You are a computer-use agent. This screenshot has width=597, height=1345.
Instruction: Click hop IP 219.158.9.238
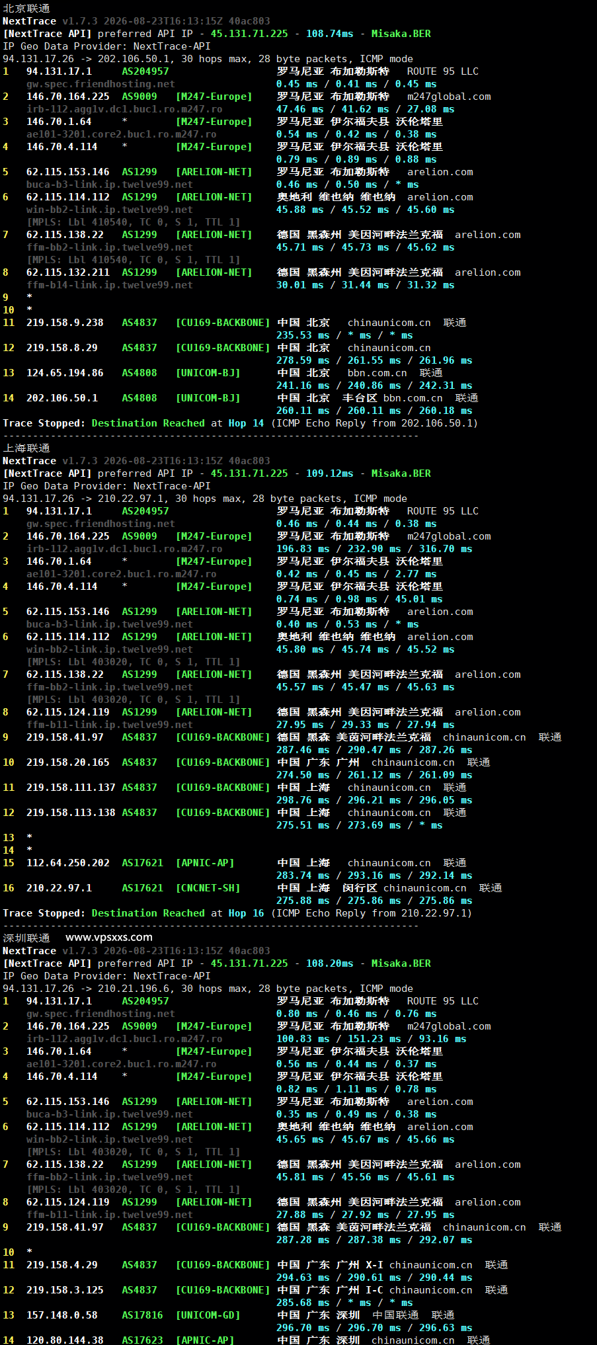(65, 323)
